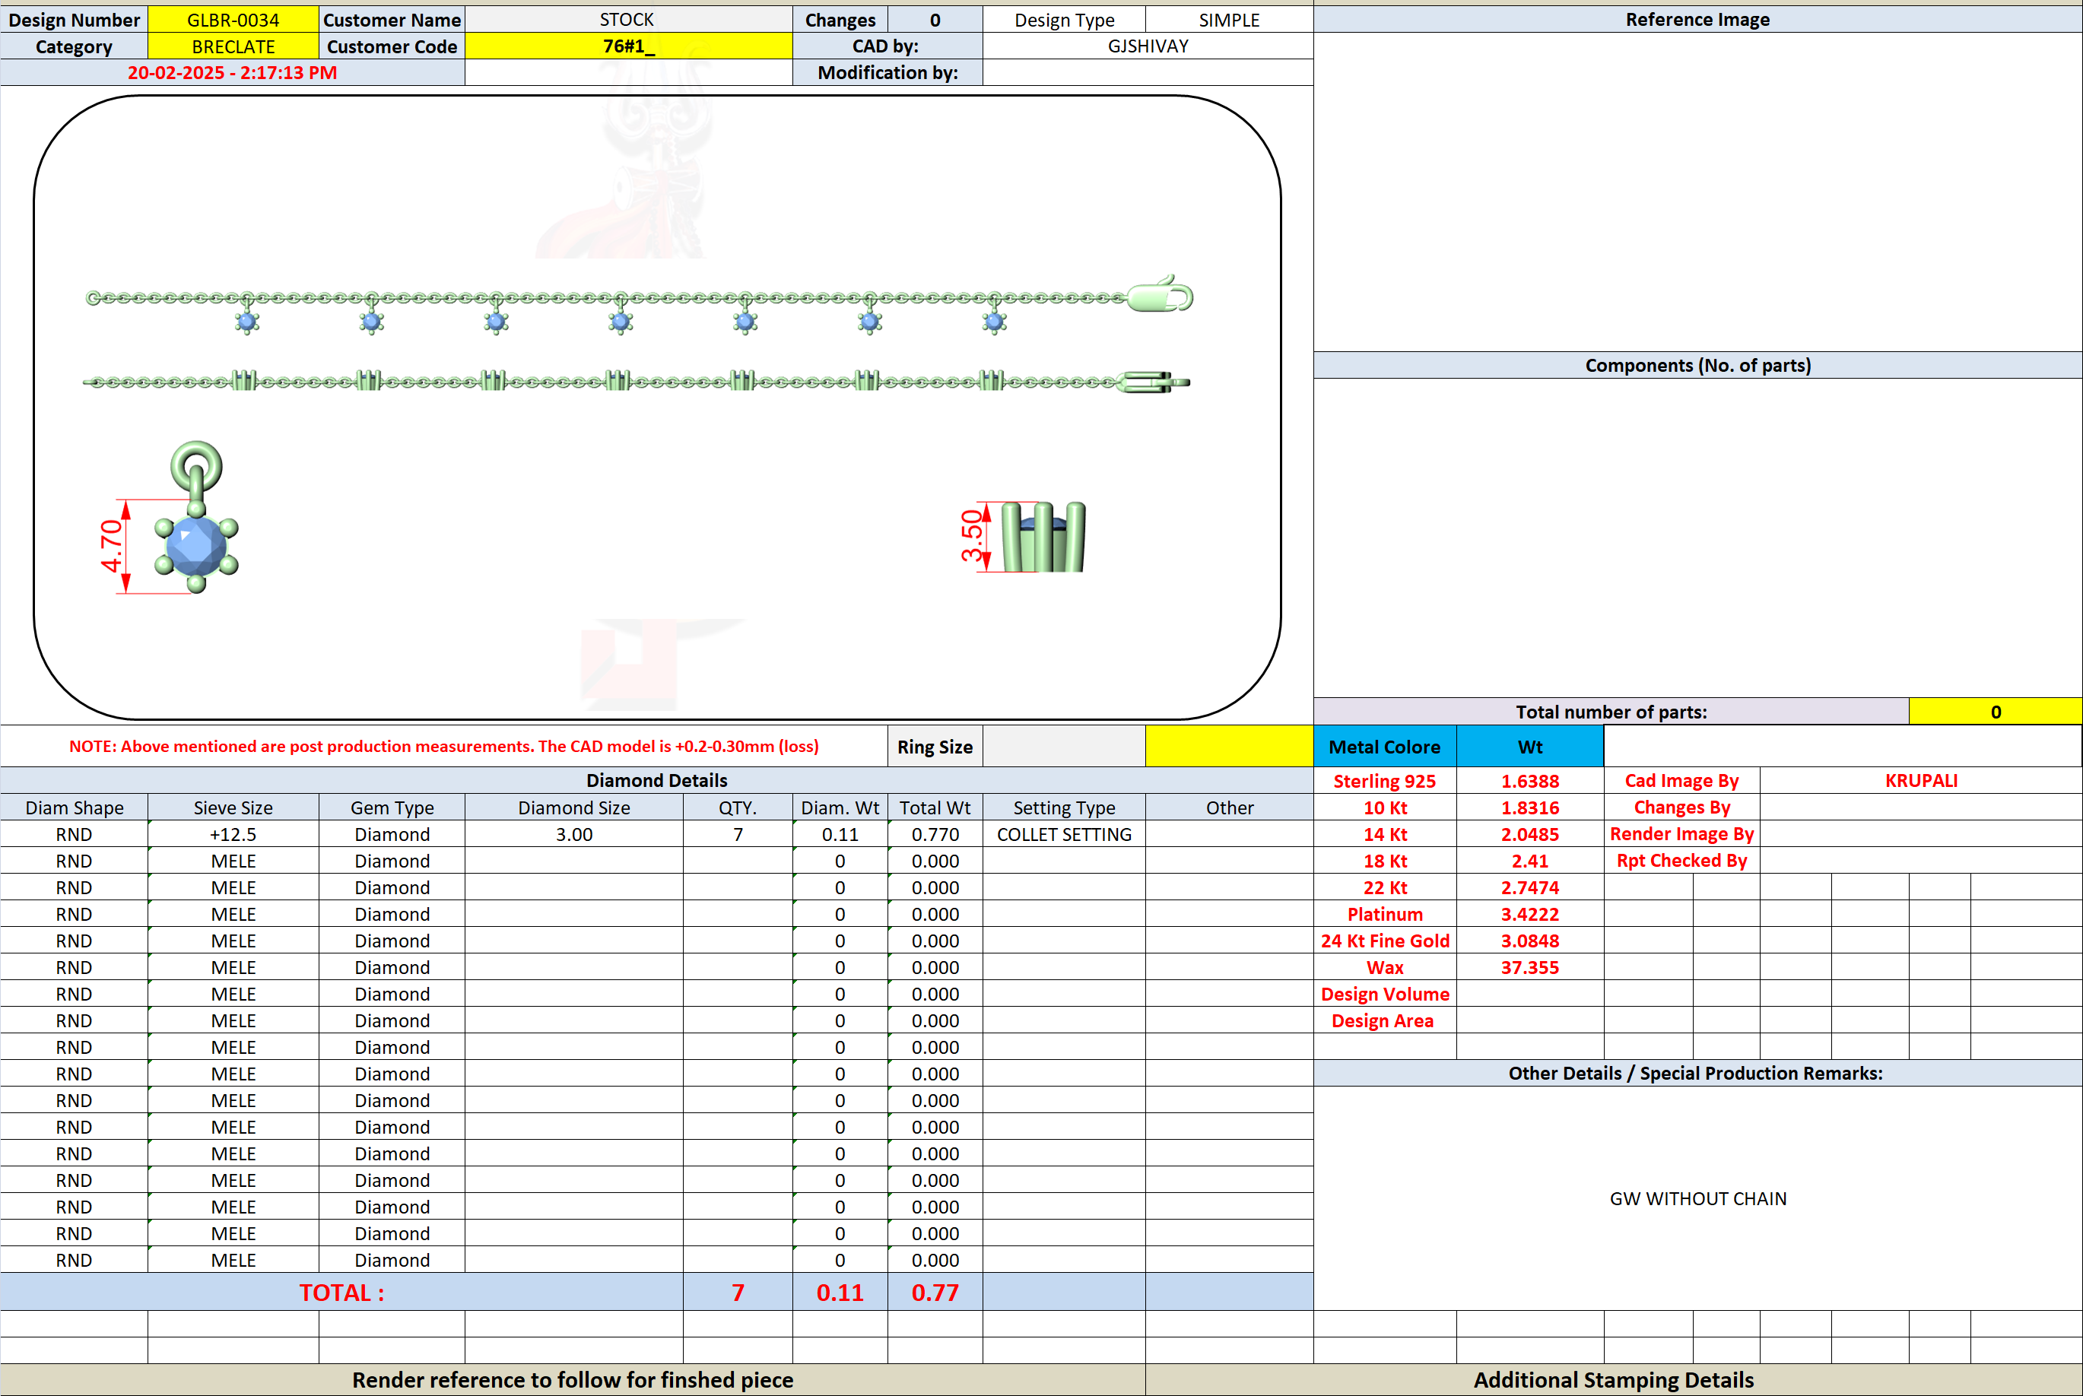Select the KRUPALI Cad Image By cell
This screenshot has height=1396, width=2083.
(x=1921, y=781)
